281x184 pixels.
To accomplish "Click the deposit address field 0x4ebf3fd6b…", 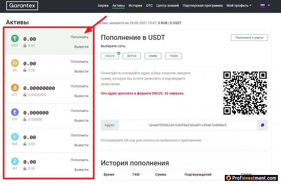I will pyautogui.click(x=188, y=125).
